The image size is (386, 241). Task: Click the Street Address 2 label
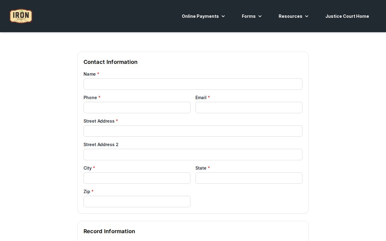coord(101,145)
